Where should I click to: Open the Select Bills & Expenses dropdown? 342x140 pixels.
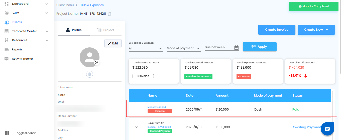(x=146, y=48)
